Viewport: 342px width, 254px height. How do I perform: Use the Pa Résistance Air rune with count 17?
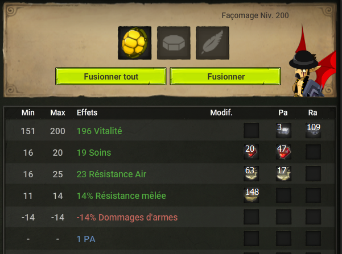(x=283, y=174)
